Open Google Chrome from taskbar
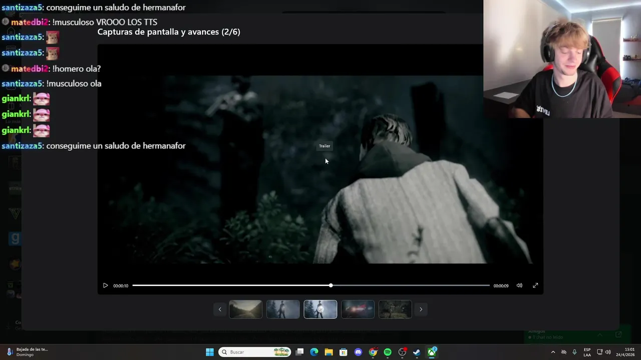The height and width of the screenshot is (360, 641). click(x=373, y=352)
